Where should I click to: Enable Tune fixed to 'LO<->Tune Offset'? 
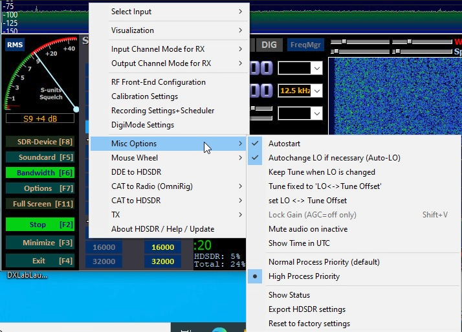pos(354,186)
